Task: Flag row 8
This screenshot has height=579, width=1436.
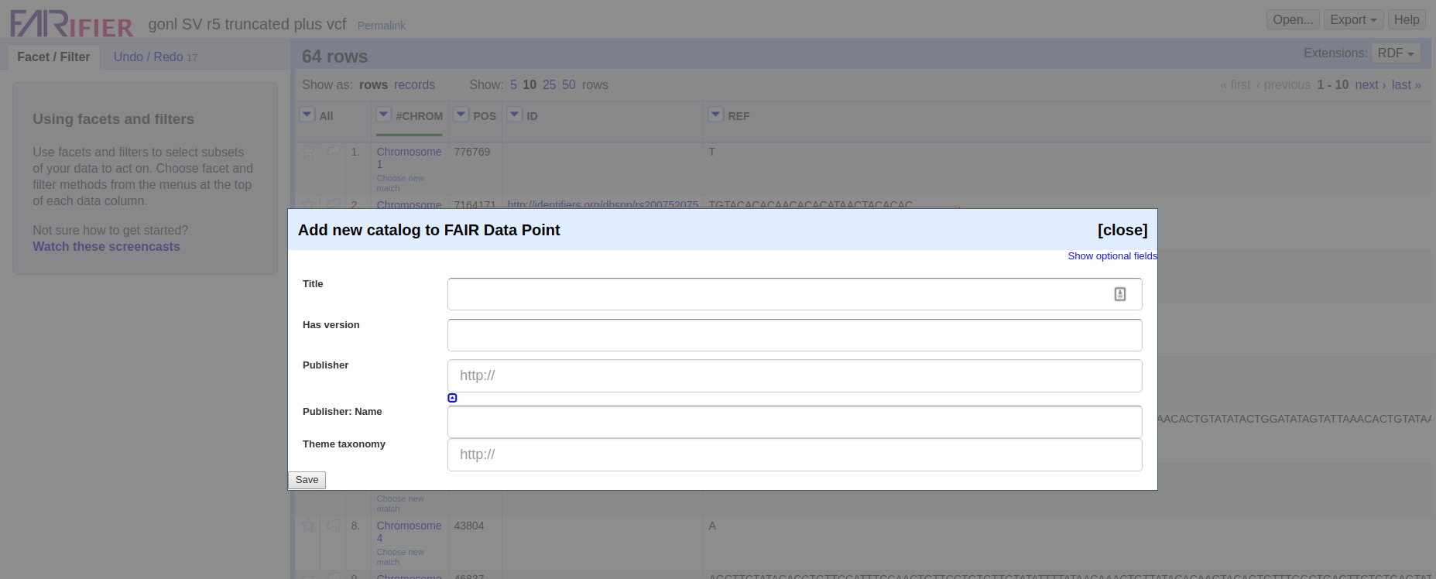Action: 334,526
